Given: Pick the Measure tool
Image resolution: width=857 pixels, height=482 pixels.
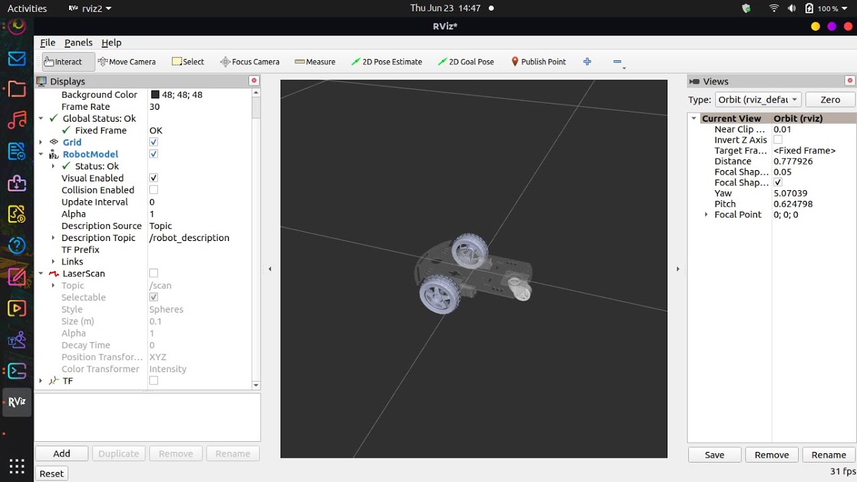Looking at the screenshot, I should coord(315,62).
